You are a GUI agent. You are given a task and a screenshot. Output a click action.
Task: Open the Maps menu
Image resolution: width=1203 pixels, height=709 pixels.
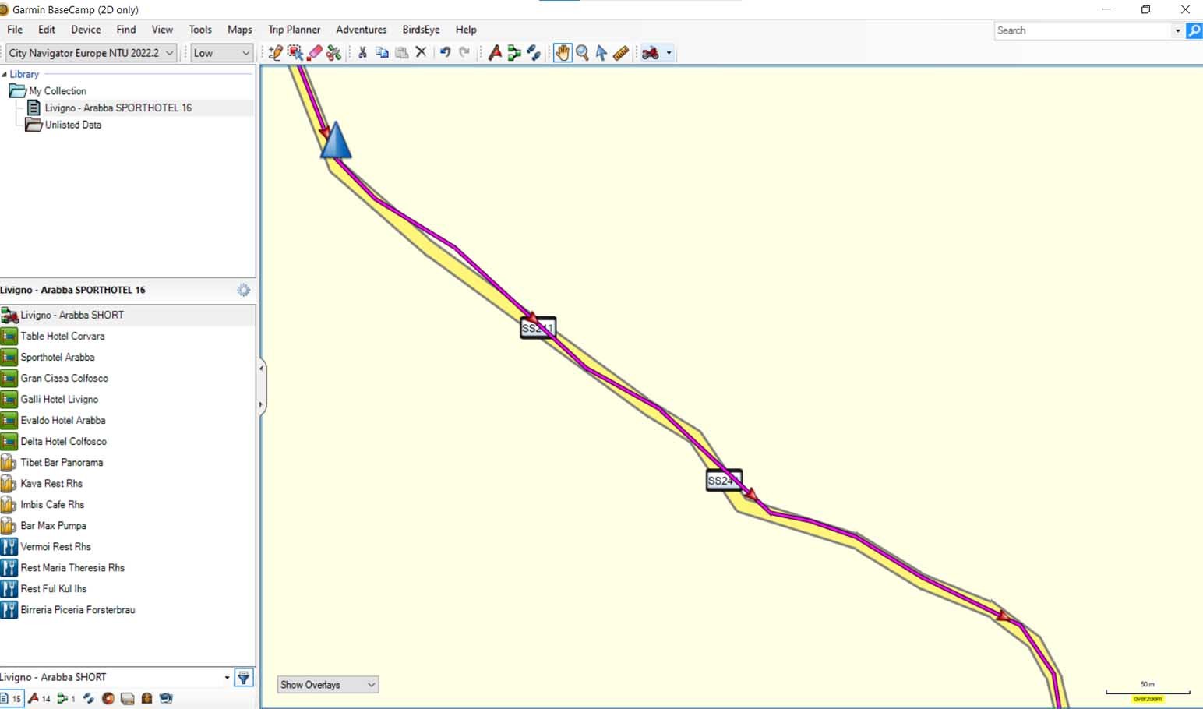(x=240, y=30)
